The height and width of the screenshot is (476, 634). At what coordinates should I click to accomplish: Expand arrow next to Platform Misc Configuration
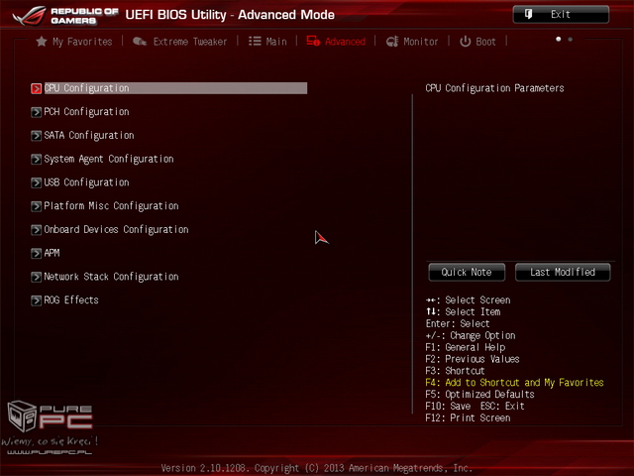point(37,206)
